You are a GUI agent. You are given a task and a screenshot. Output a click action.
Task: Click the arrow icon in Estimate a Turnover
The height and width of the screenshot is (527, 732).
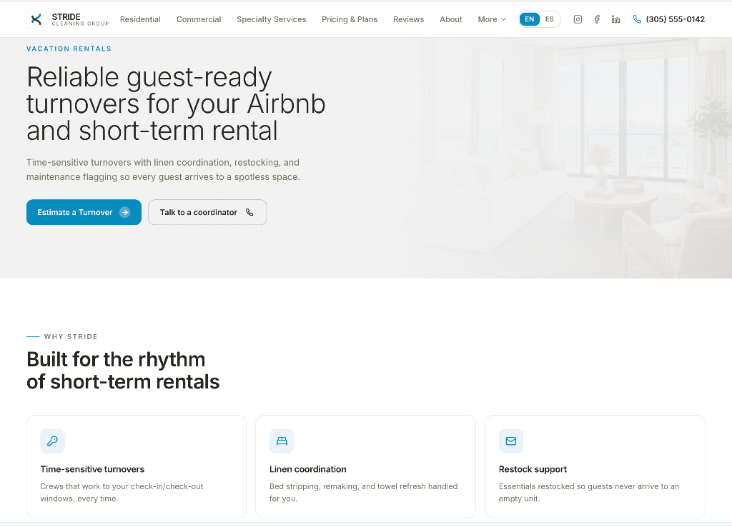pyautogui.click(x=124, y=212)
